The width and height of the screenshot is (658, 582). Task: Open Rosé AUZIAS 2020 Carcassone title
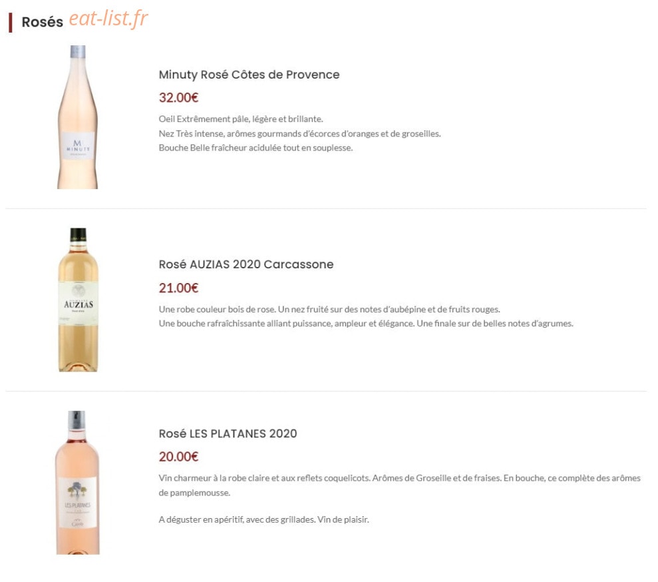pos(246,264)
